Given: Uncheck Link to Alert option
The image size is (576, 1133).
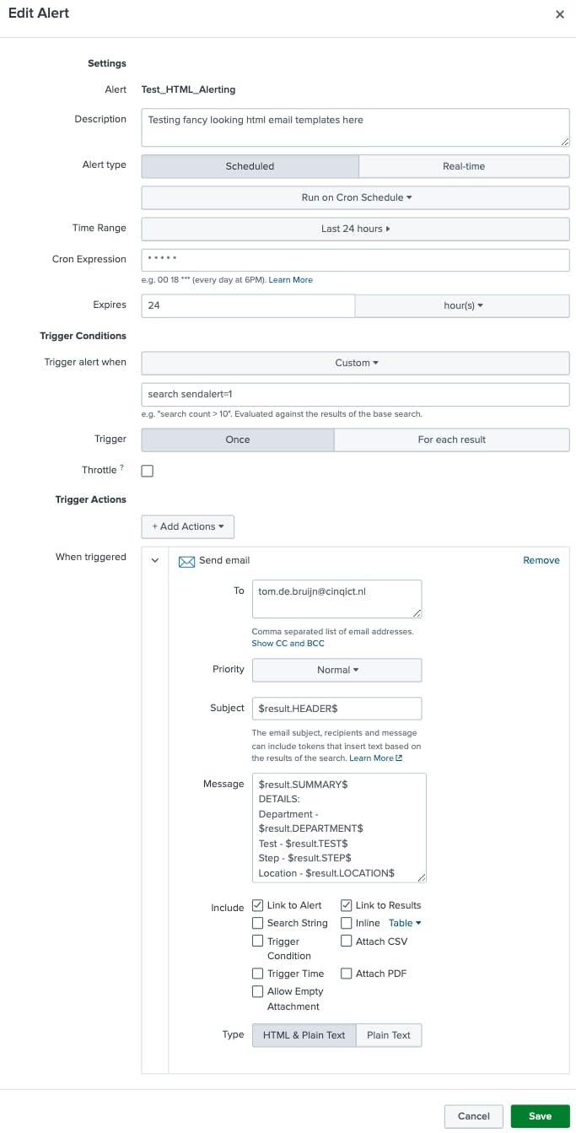Looking at the screenshot, I should click(258, 905).
